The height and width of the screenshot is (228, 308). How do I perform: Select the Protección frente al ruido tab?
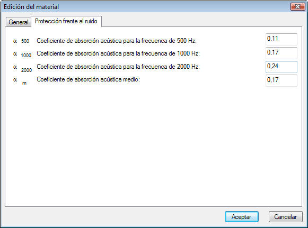coord(66,21)
